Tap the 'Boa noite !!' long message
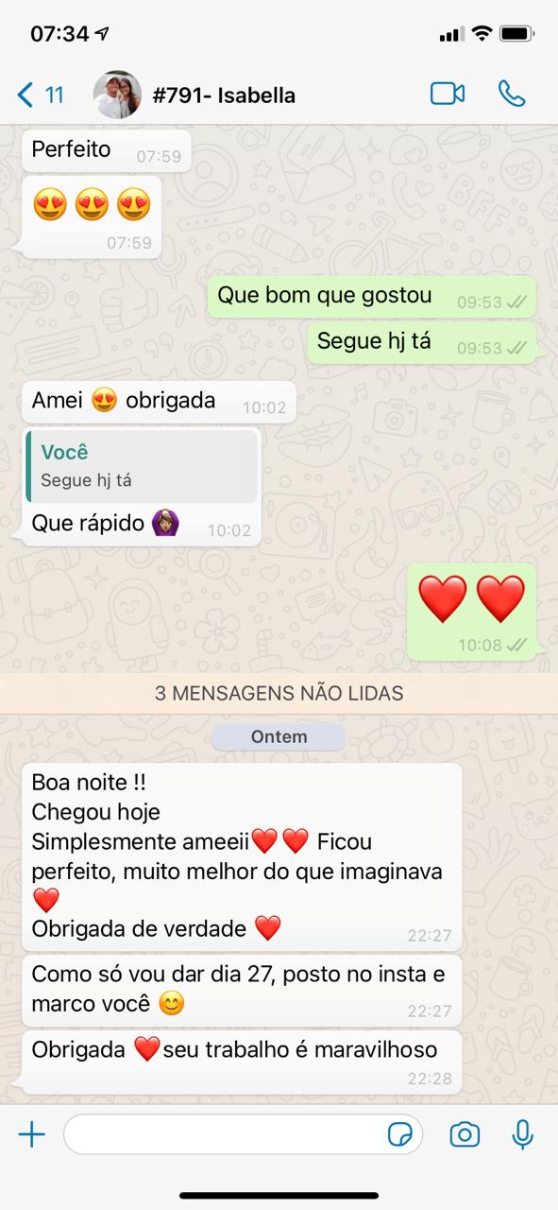 [242, 856]
